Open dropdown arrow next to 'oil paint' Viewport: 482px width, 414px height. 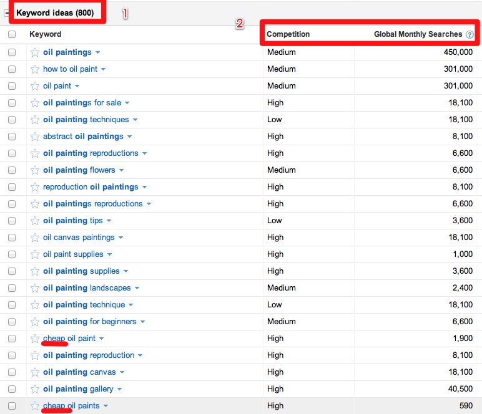click(x=77, y=86)
